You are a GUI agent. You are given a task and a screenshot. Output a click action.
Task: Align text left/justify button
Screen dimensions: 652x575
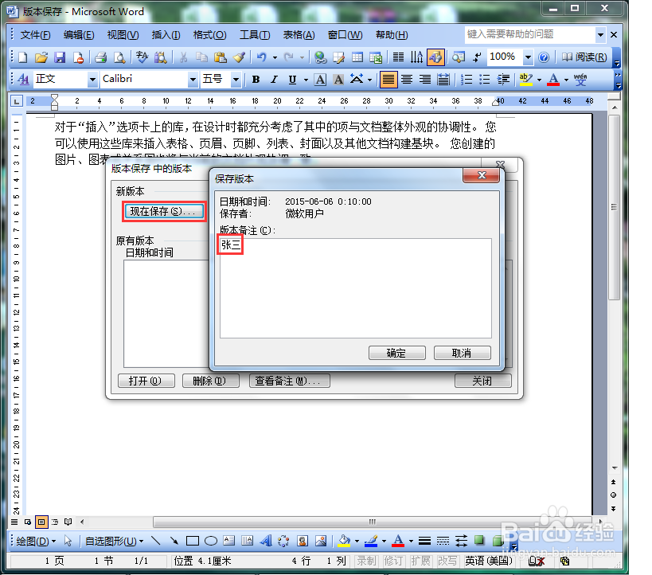(x=388, y=80)
